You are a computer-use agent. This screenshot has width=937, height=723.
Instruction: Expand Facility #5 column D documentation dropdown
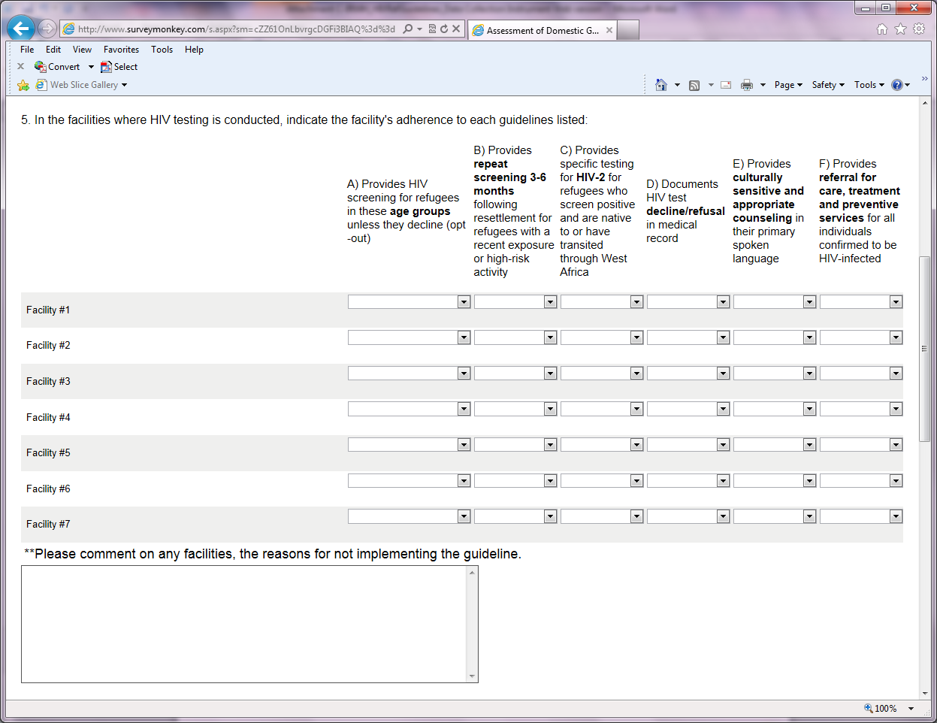pos(688,445)
